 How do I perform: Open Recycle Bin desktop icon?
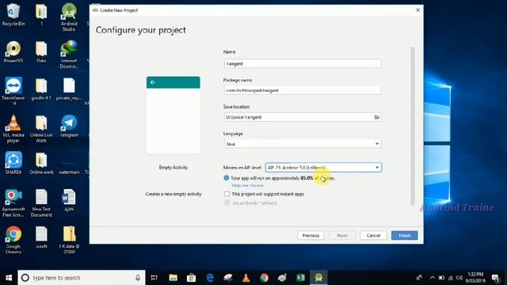click(13, 14)
